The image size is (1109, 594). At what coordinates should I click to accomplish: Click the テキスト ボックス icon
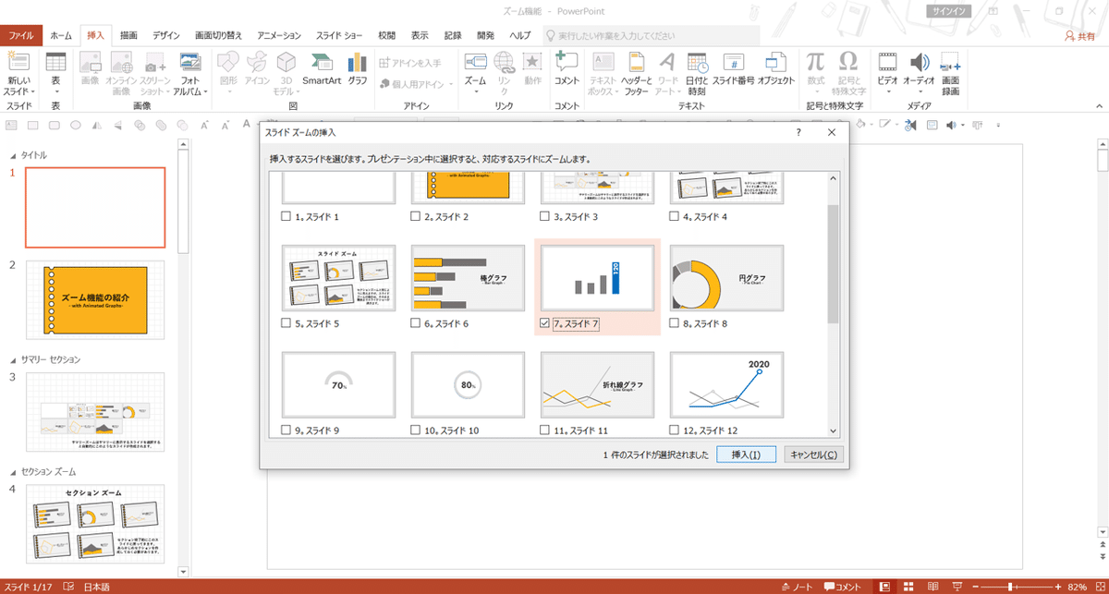tap(603, 62)
